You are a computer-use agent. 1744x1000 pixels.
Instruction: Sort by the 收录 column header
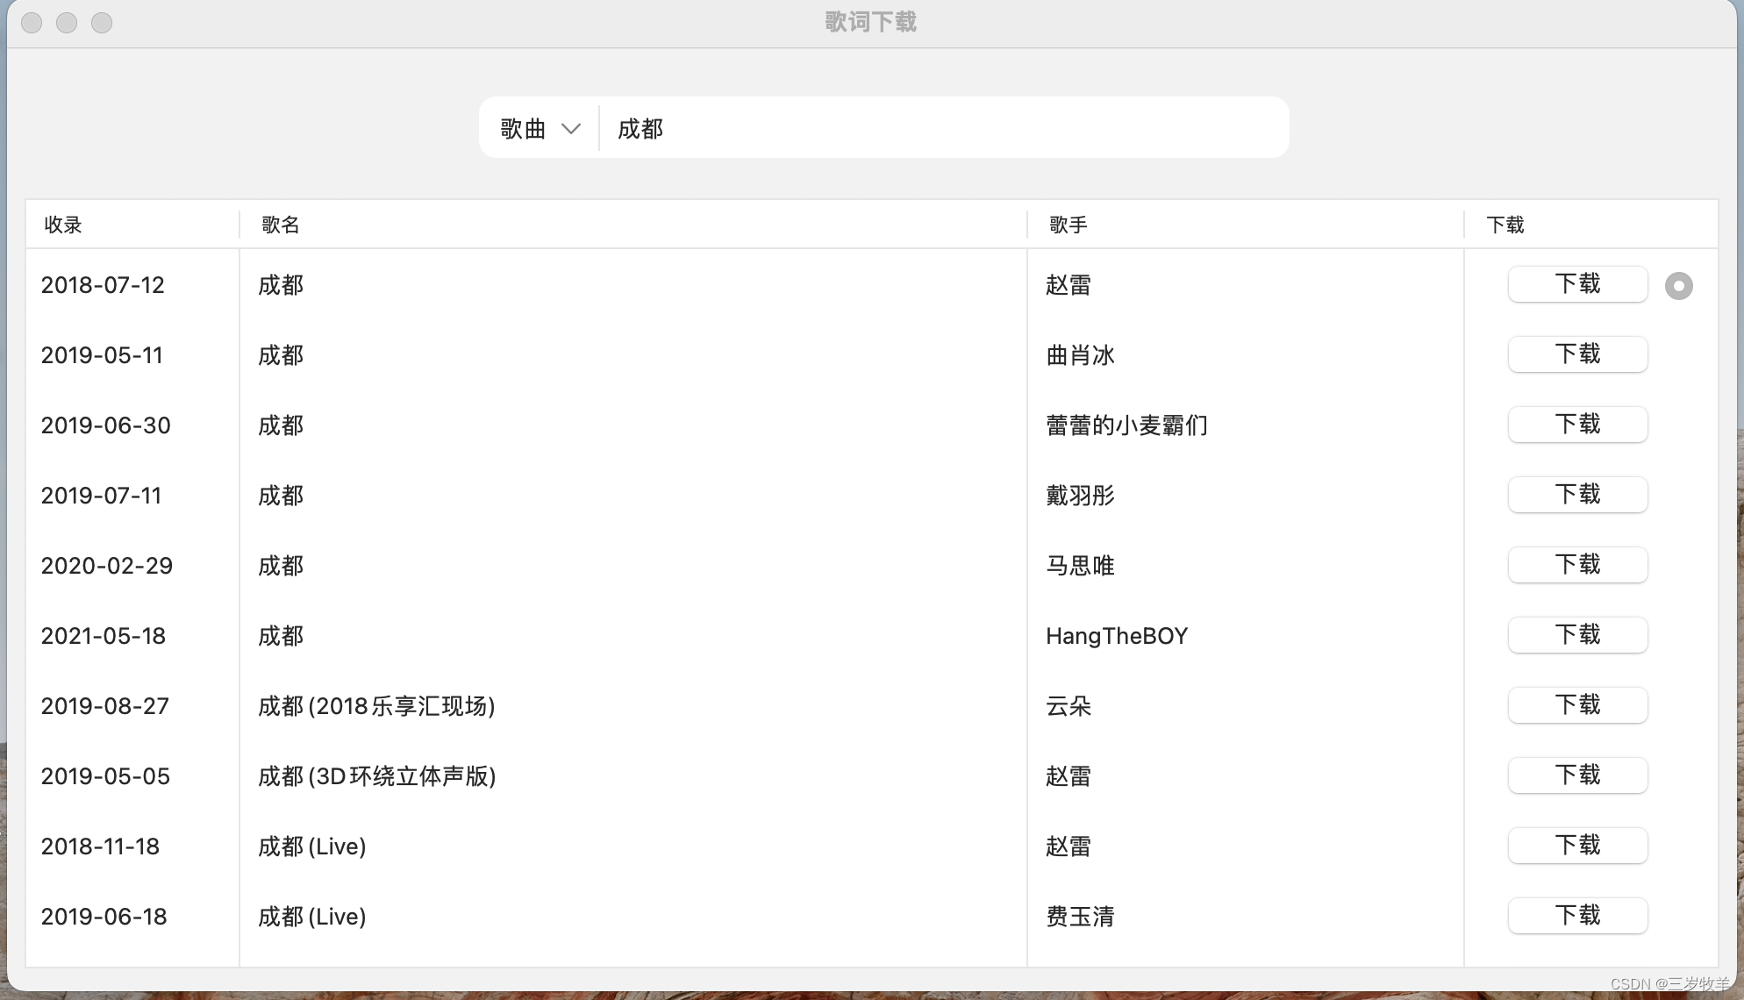(63, 225)
